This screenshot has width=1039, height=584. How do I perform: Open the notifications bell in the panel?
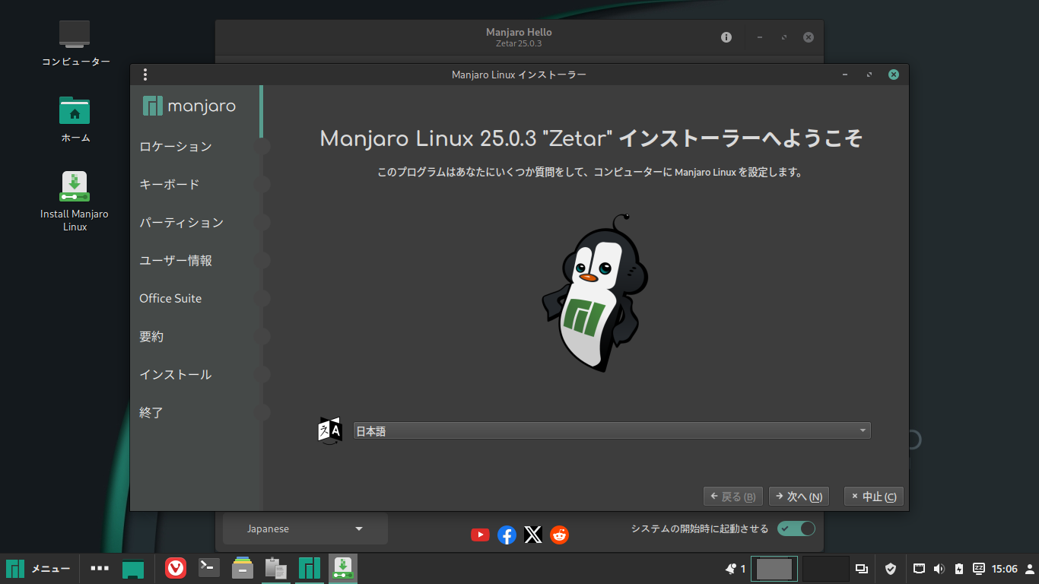pyautogui.click(x=732, y=568)
